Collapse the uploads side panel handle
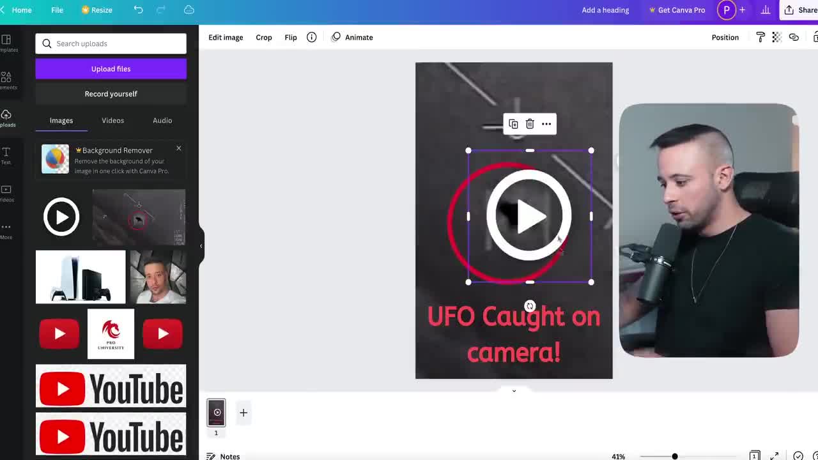The height and width of the screenshot is (460, 818). (201, 246)
